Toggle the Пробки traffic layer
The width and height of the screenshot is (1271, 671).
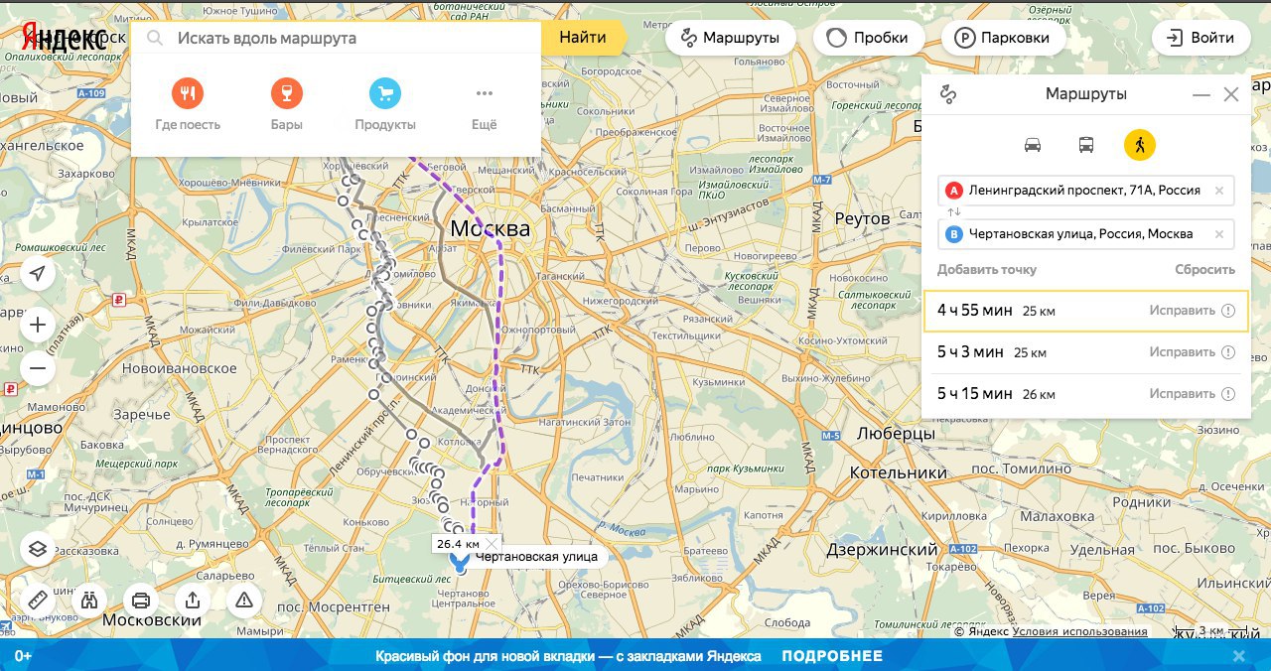(x=868, y=38)
